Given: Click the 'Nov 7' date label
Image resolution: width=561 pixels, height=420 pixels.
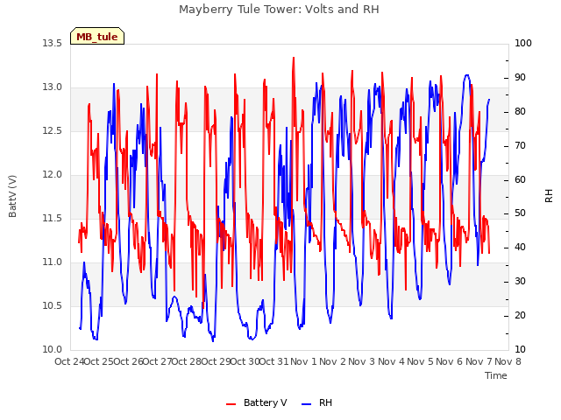Looking at the screenshot, I should (479, 361).
